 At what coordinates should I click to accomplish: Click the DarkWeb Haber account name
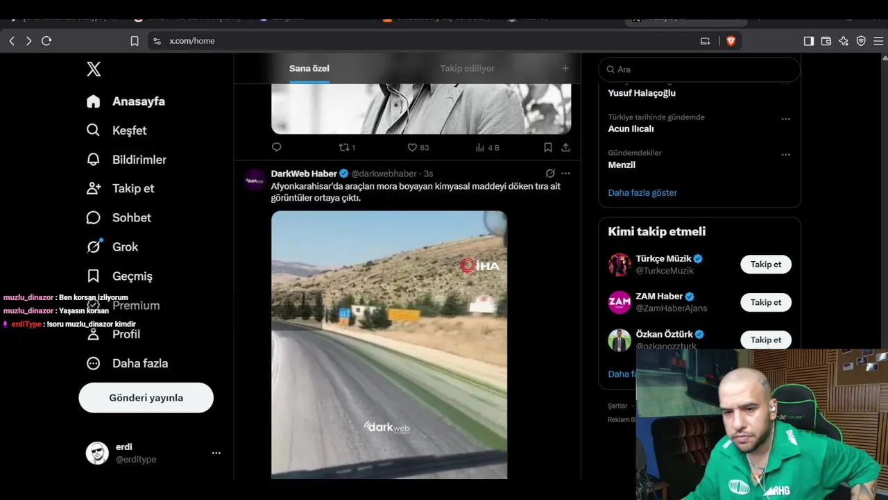pos(304,174)
